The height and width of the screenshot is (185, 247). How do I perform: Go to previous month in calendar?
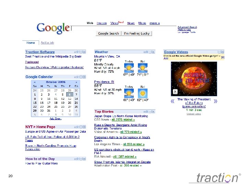pos(35,82)
